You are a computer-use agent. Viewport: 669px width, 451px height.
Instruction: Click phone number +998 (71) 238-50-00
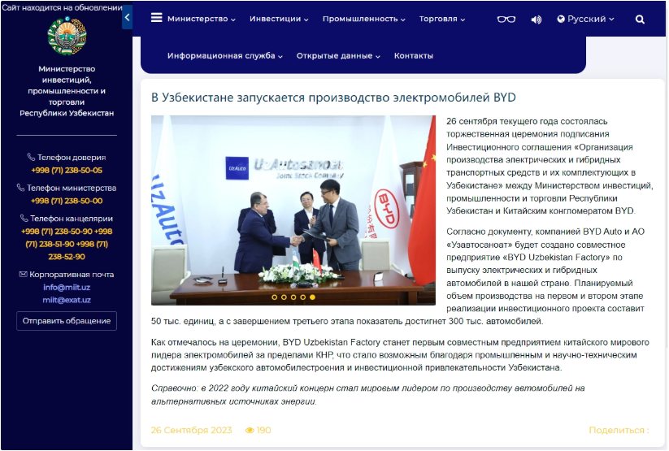[x=67, y=201]
